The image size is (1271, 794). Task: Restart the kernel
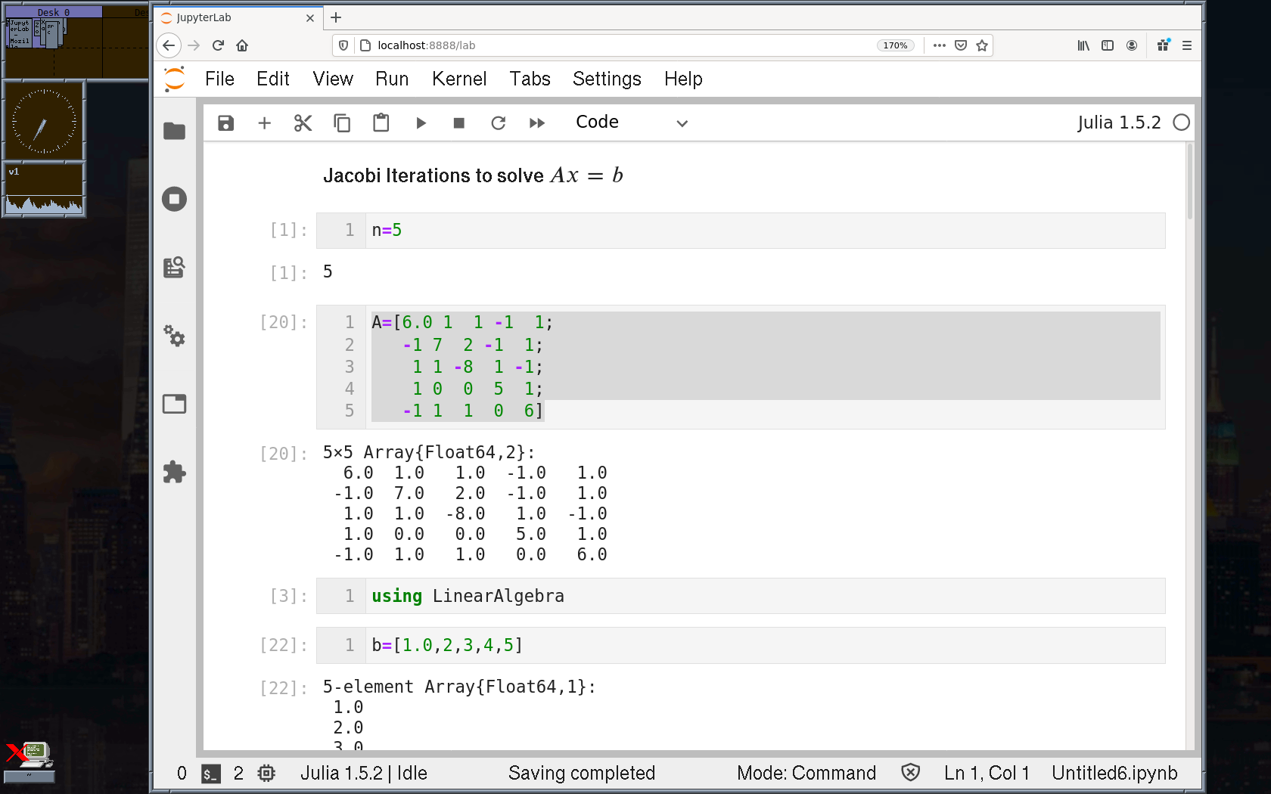pos(498,123)
